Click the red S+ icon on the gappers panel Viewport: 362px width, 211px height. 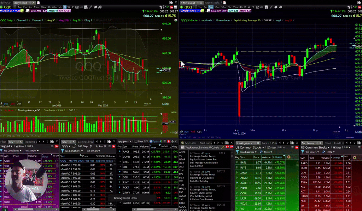pyautogui.click(x=169, y=141)
